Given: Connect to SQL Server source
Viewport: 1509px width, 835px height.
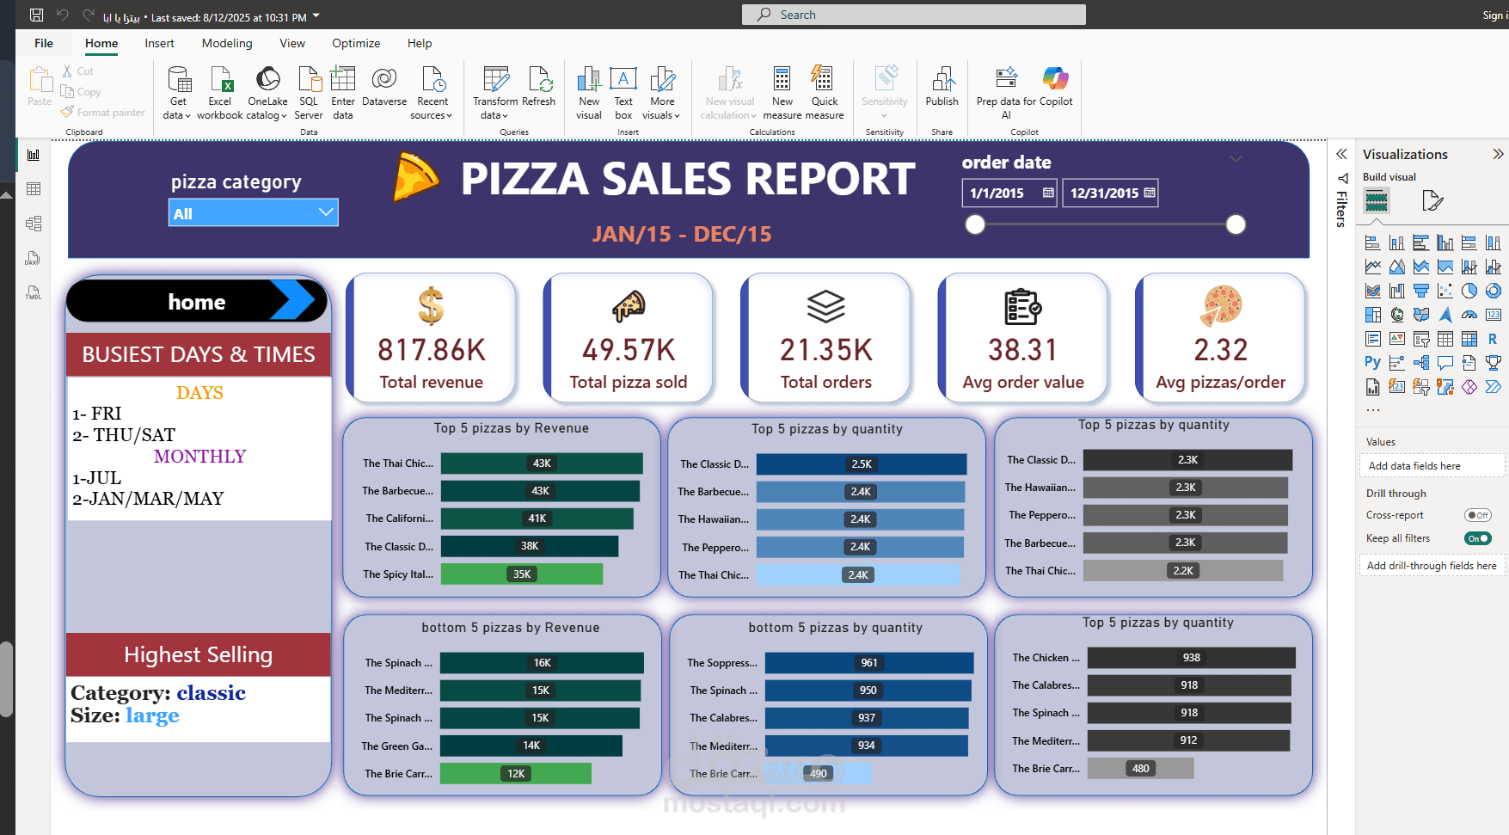Looking at the screenshot, I should tap(309, 93).
